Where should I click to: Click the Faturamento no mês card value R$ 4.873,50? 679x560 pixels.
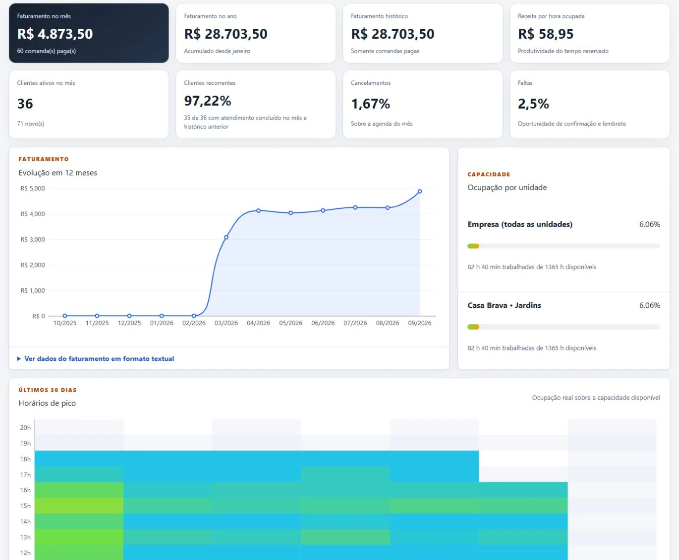coord(55,34)
